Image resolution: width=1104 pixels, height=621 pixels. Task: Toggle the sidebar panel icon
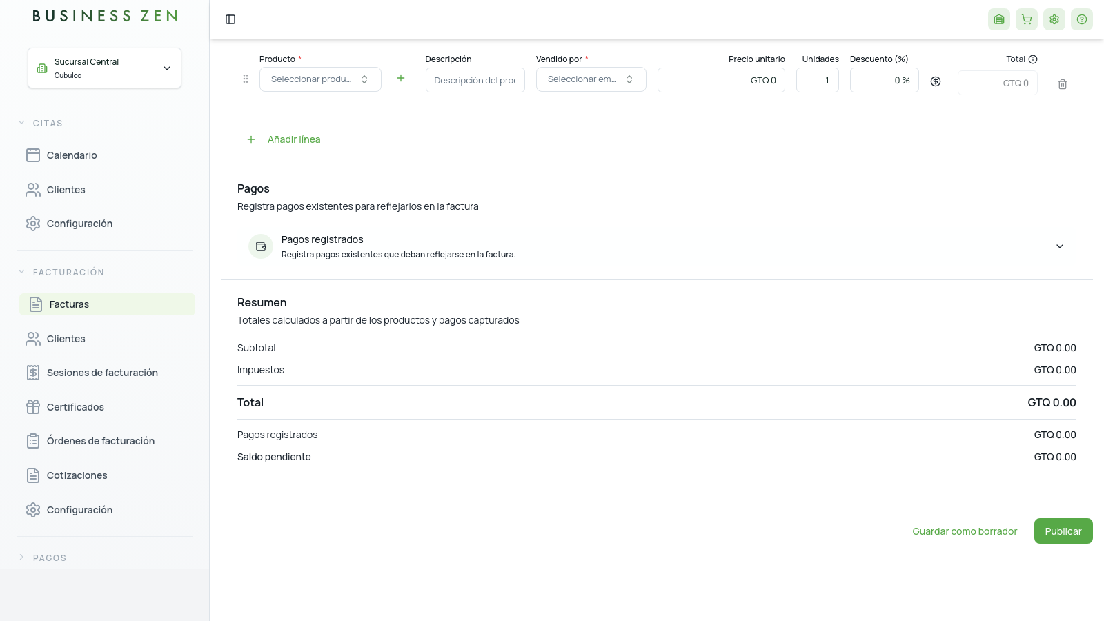coord(230,19)
